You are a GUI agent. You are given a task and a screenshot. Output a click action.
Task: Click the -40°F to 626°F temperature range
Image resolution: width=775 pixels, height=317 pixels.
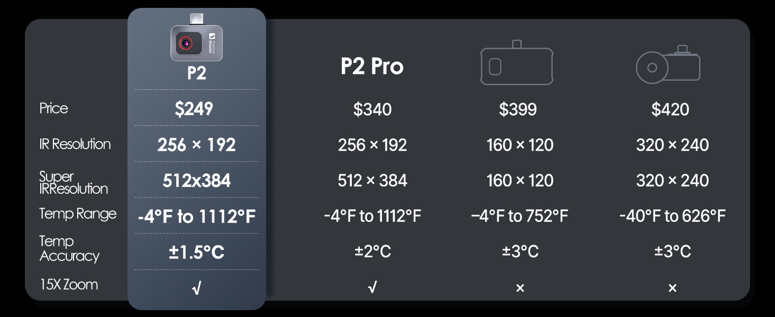(672, 216)
